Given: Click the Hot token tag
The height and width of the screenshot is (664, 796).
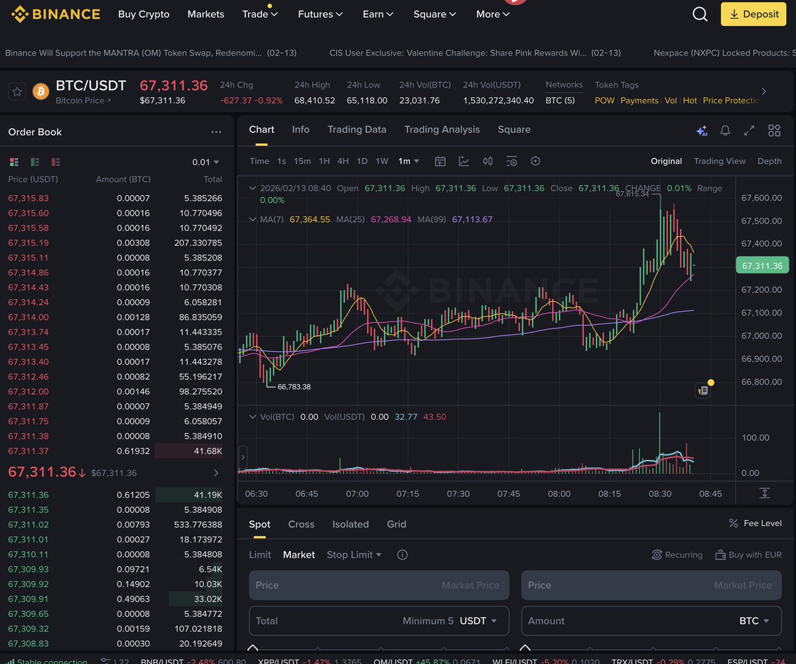Looking at the screenshot, I should point(690,100).
